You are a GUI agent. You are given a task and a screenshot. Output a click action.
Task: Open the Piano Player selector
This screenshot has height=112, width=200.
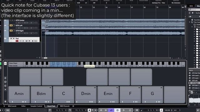coord(16,63)
